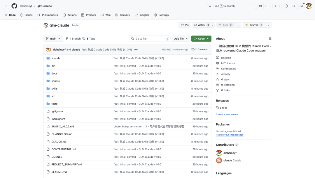Screen dimensions: 315x178
Task: Open the main branch selector dropdown
Action: pyautogui.click(x=53, y=39)
